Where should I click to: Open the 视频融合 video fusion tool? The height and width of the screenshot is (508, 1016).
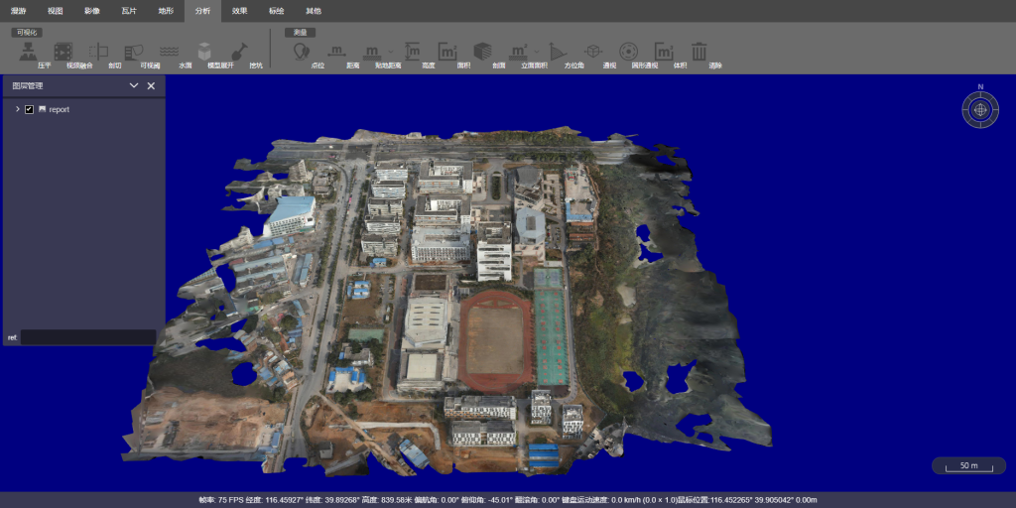63,52
